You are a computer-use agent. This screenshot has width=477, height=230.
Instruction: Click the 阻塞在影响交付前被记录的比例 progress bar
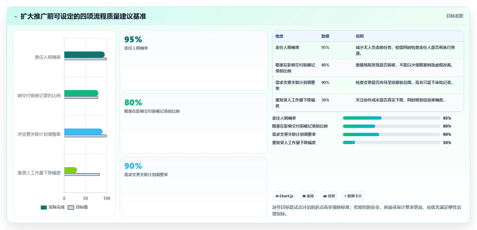(391, 126)
